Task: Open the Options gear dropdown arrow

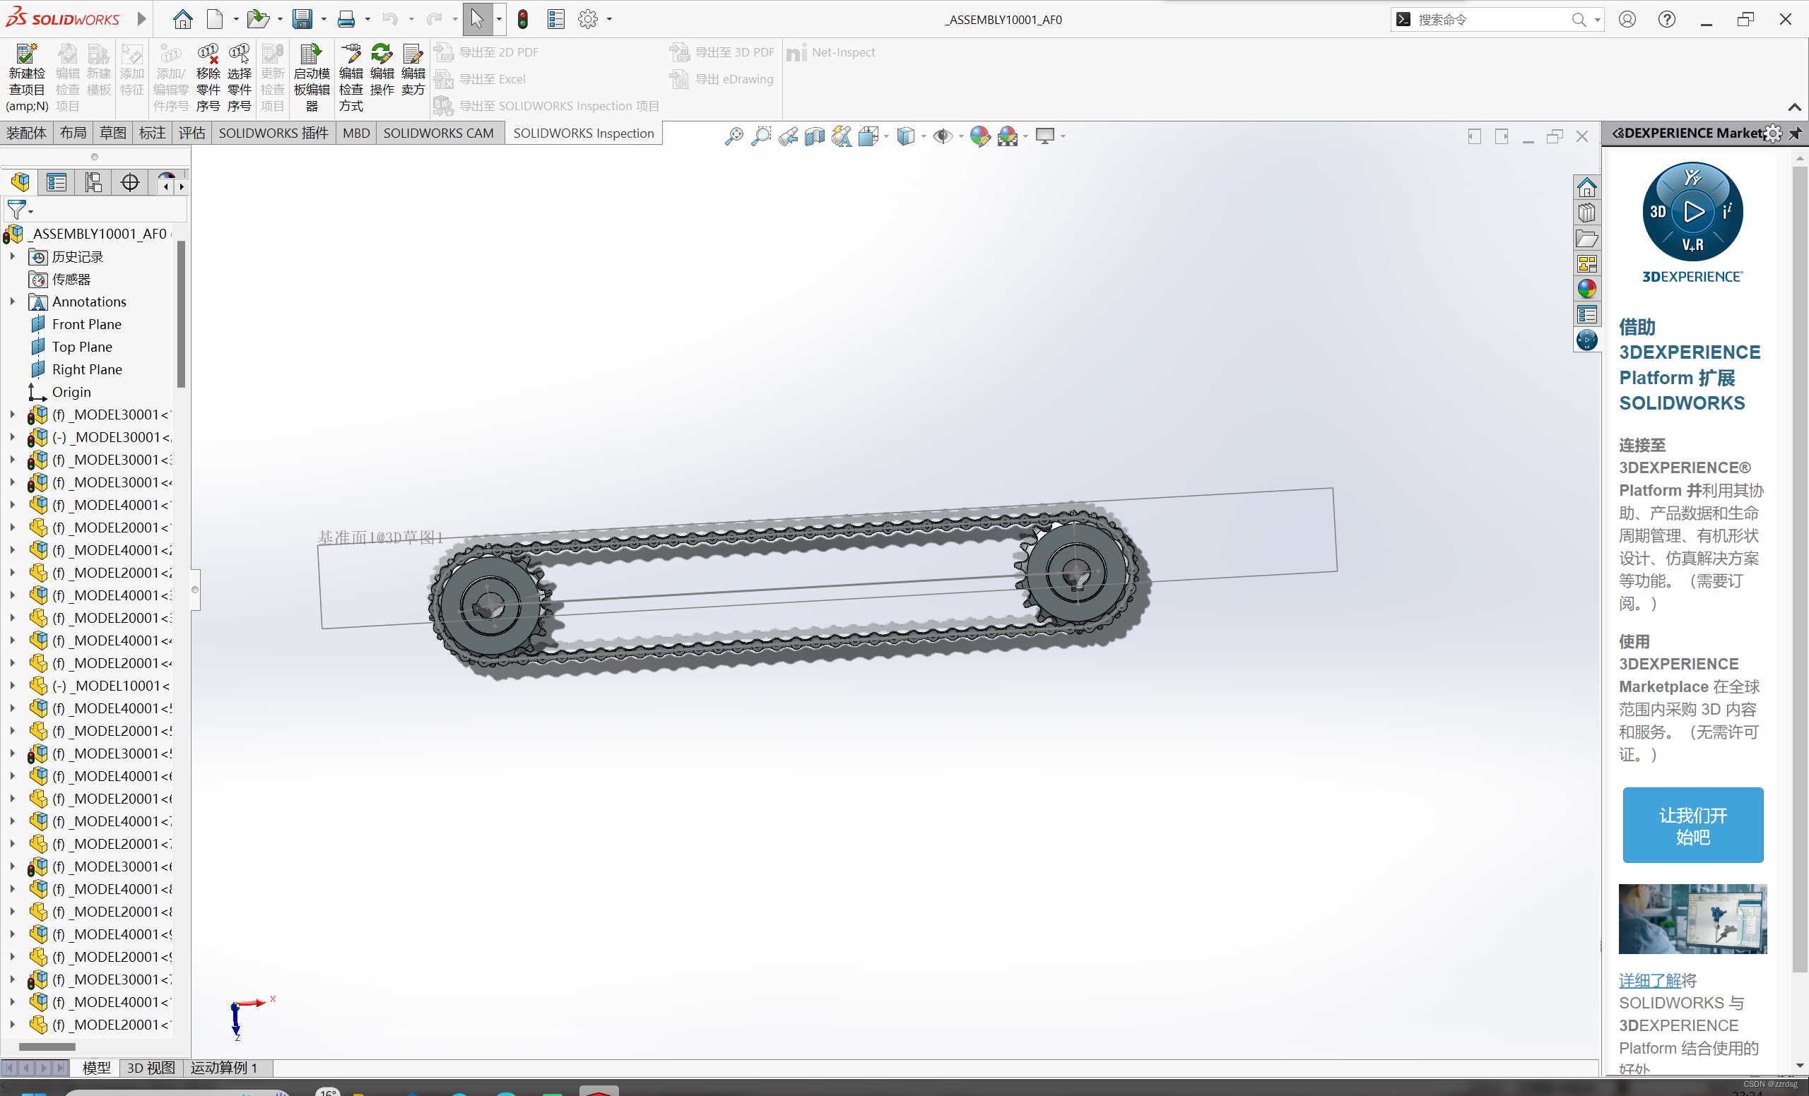Action: (x=609, y=20)
